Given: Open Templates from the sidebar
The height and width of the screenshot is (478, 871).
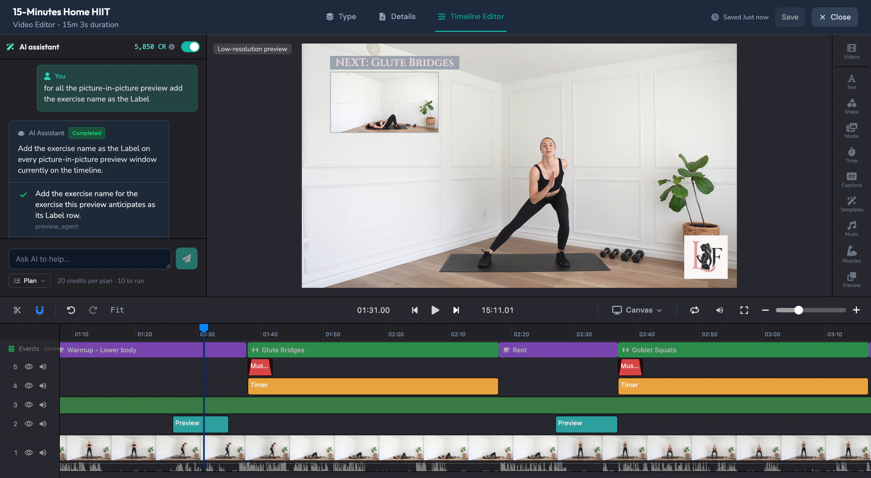Looking at the screenshot, I should click(851, 204).
